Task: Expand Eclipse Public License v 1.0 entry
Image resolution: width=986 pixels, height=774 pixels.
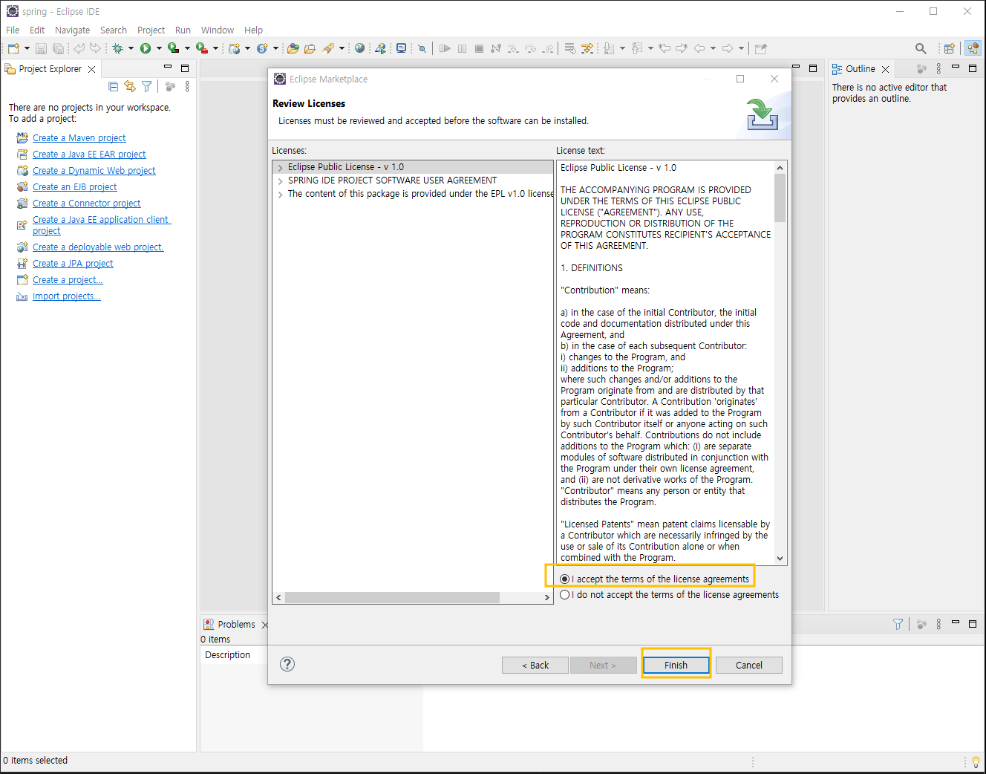Action: tap(280, 168)
